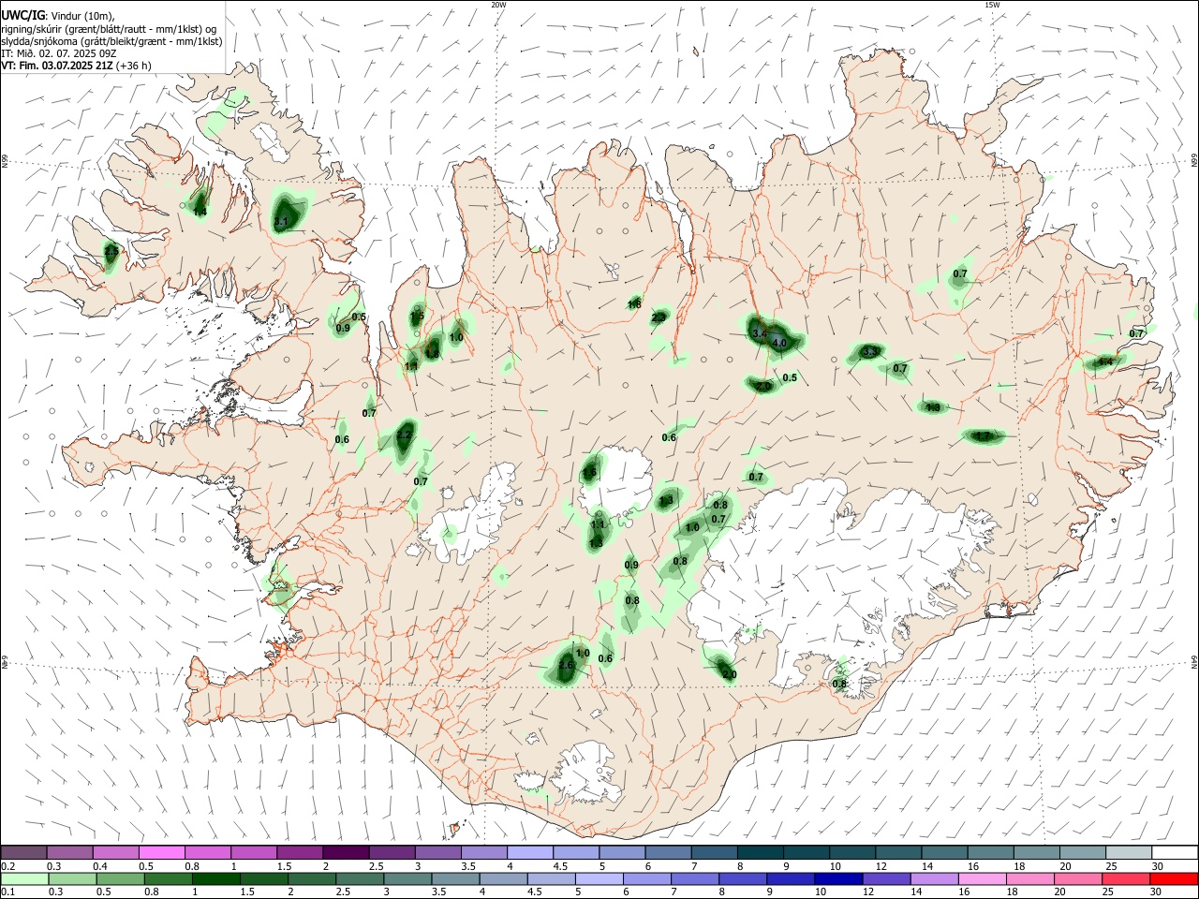Click the bright red 30 mm rain legend swatch
1199x899 pixels.
1174,878
